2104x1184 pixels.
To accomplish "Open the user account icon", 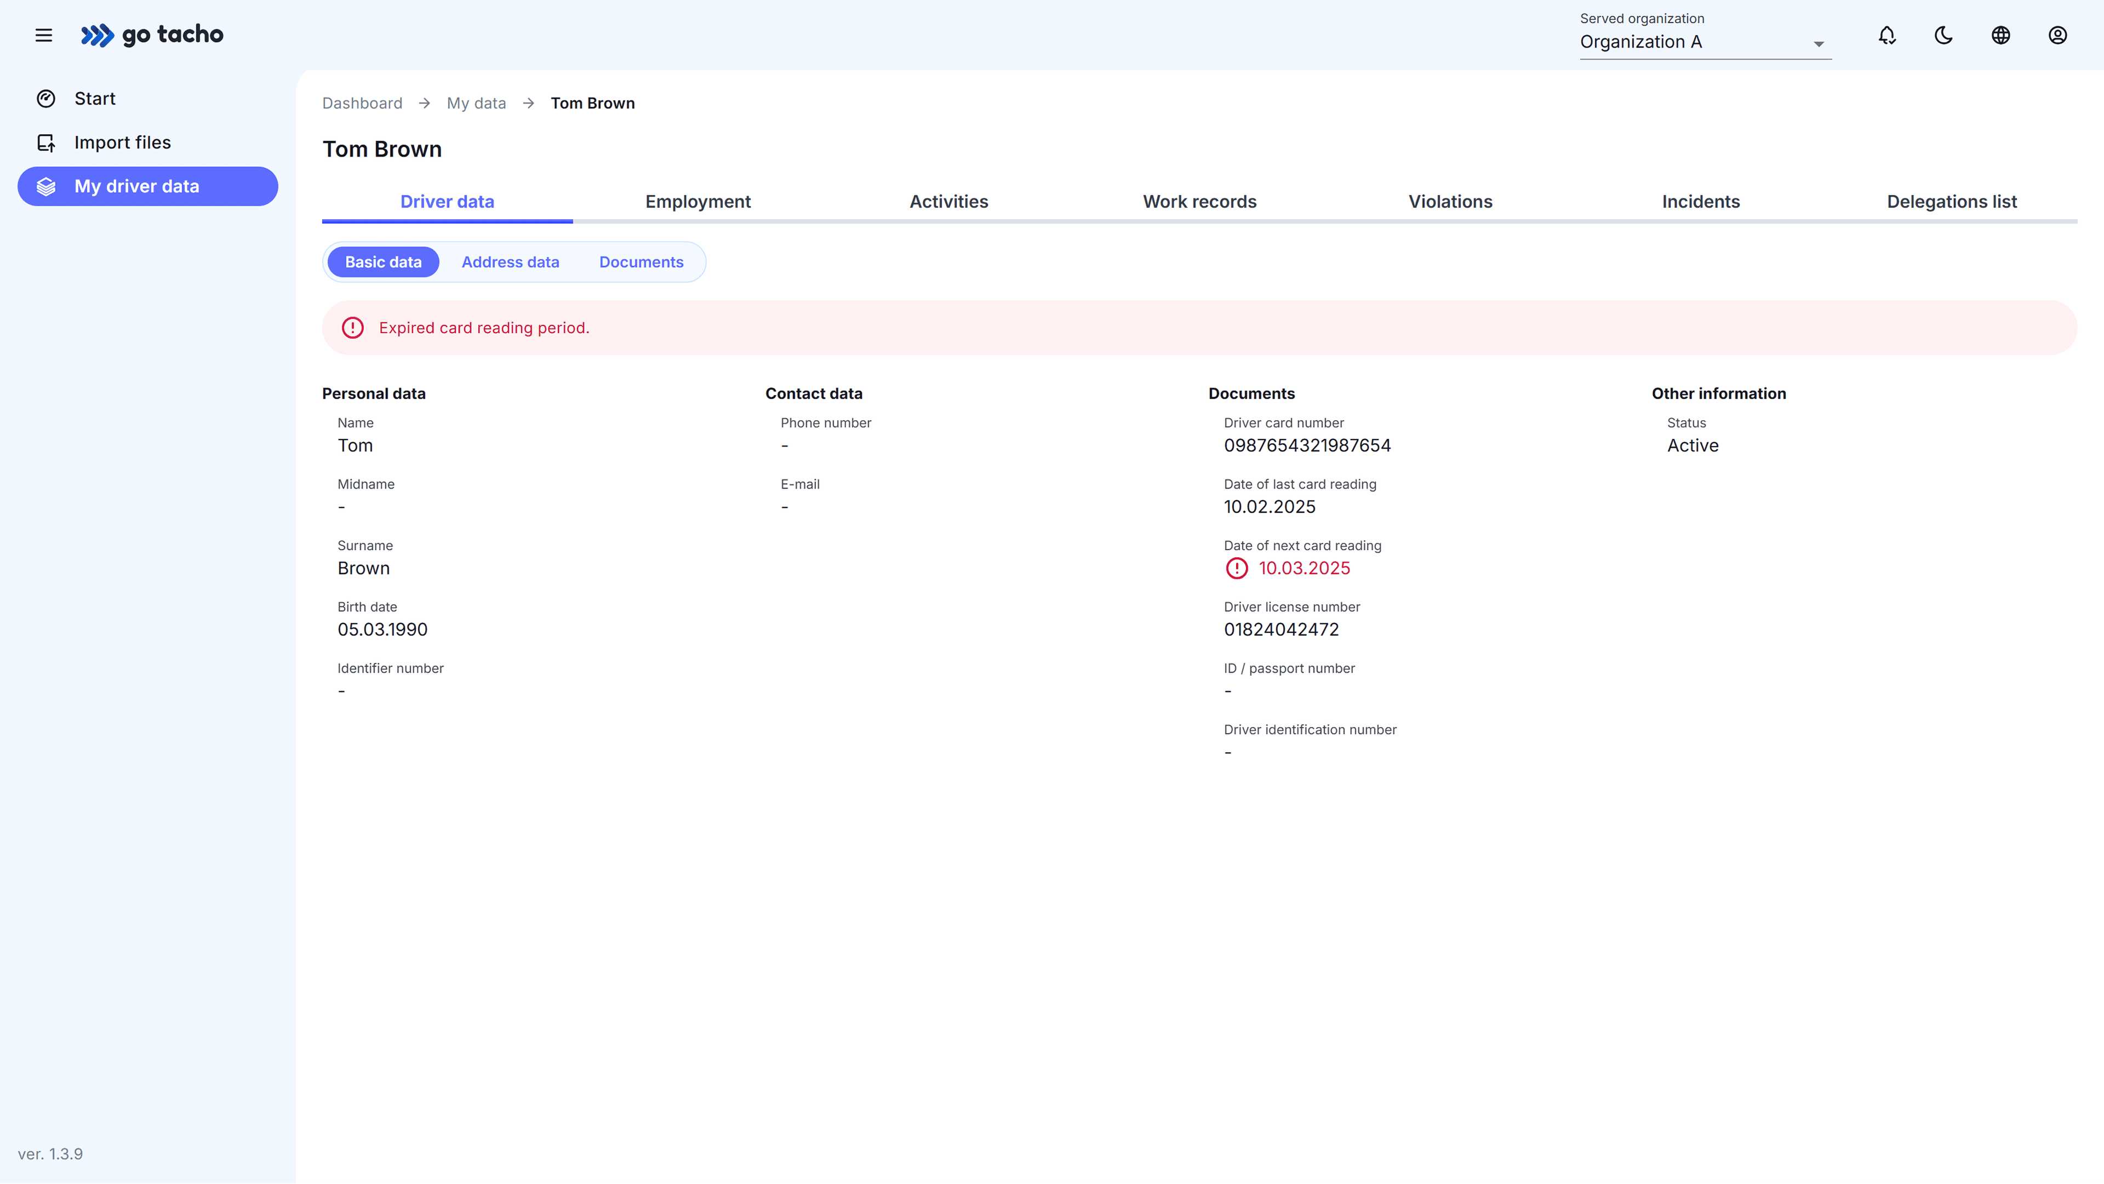I will [2057, 35].
